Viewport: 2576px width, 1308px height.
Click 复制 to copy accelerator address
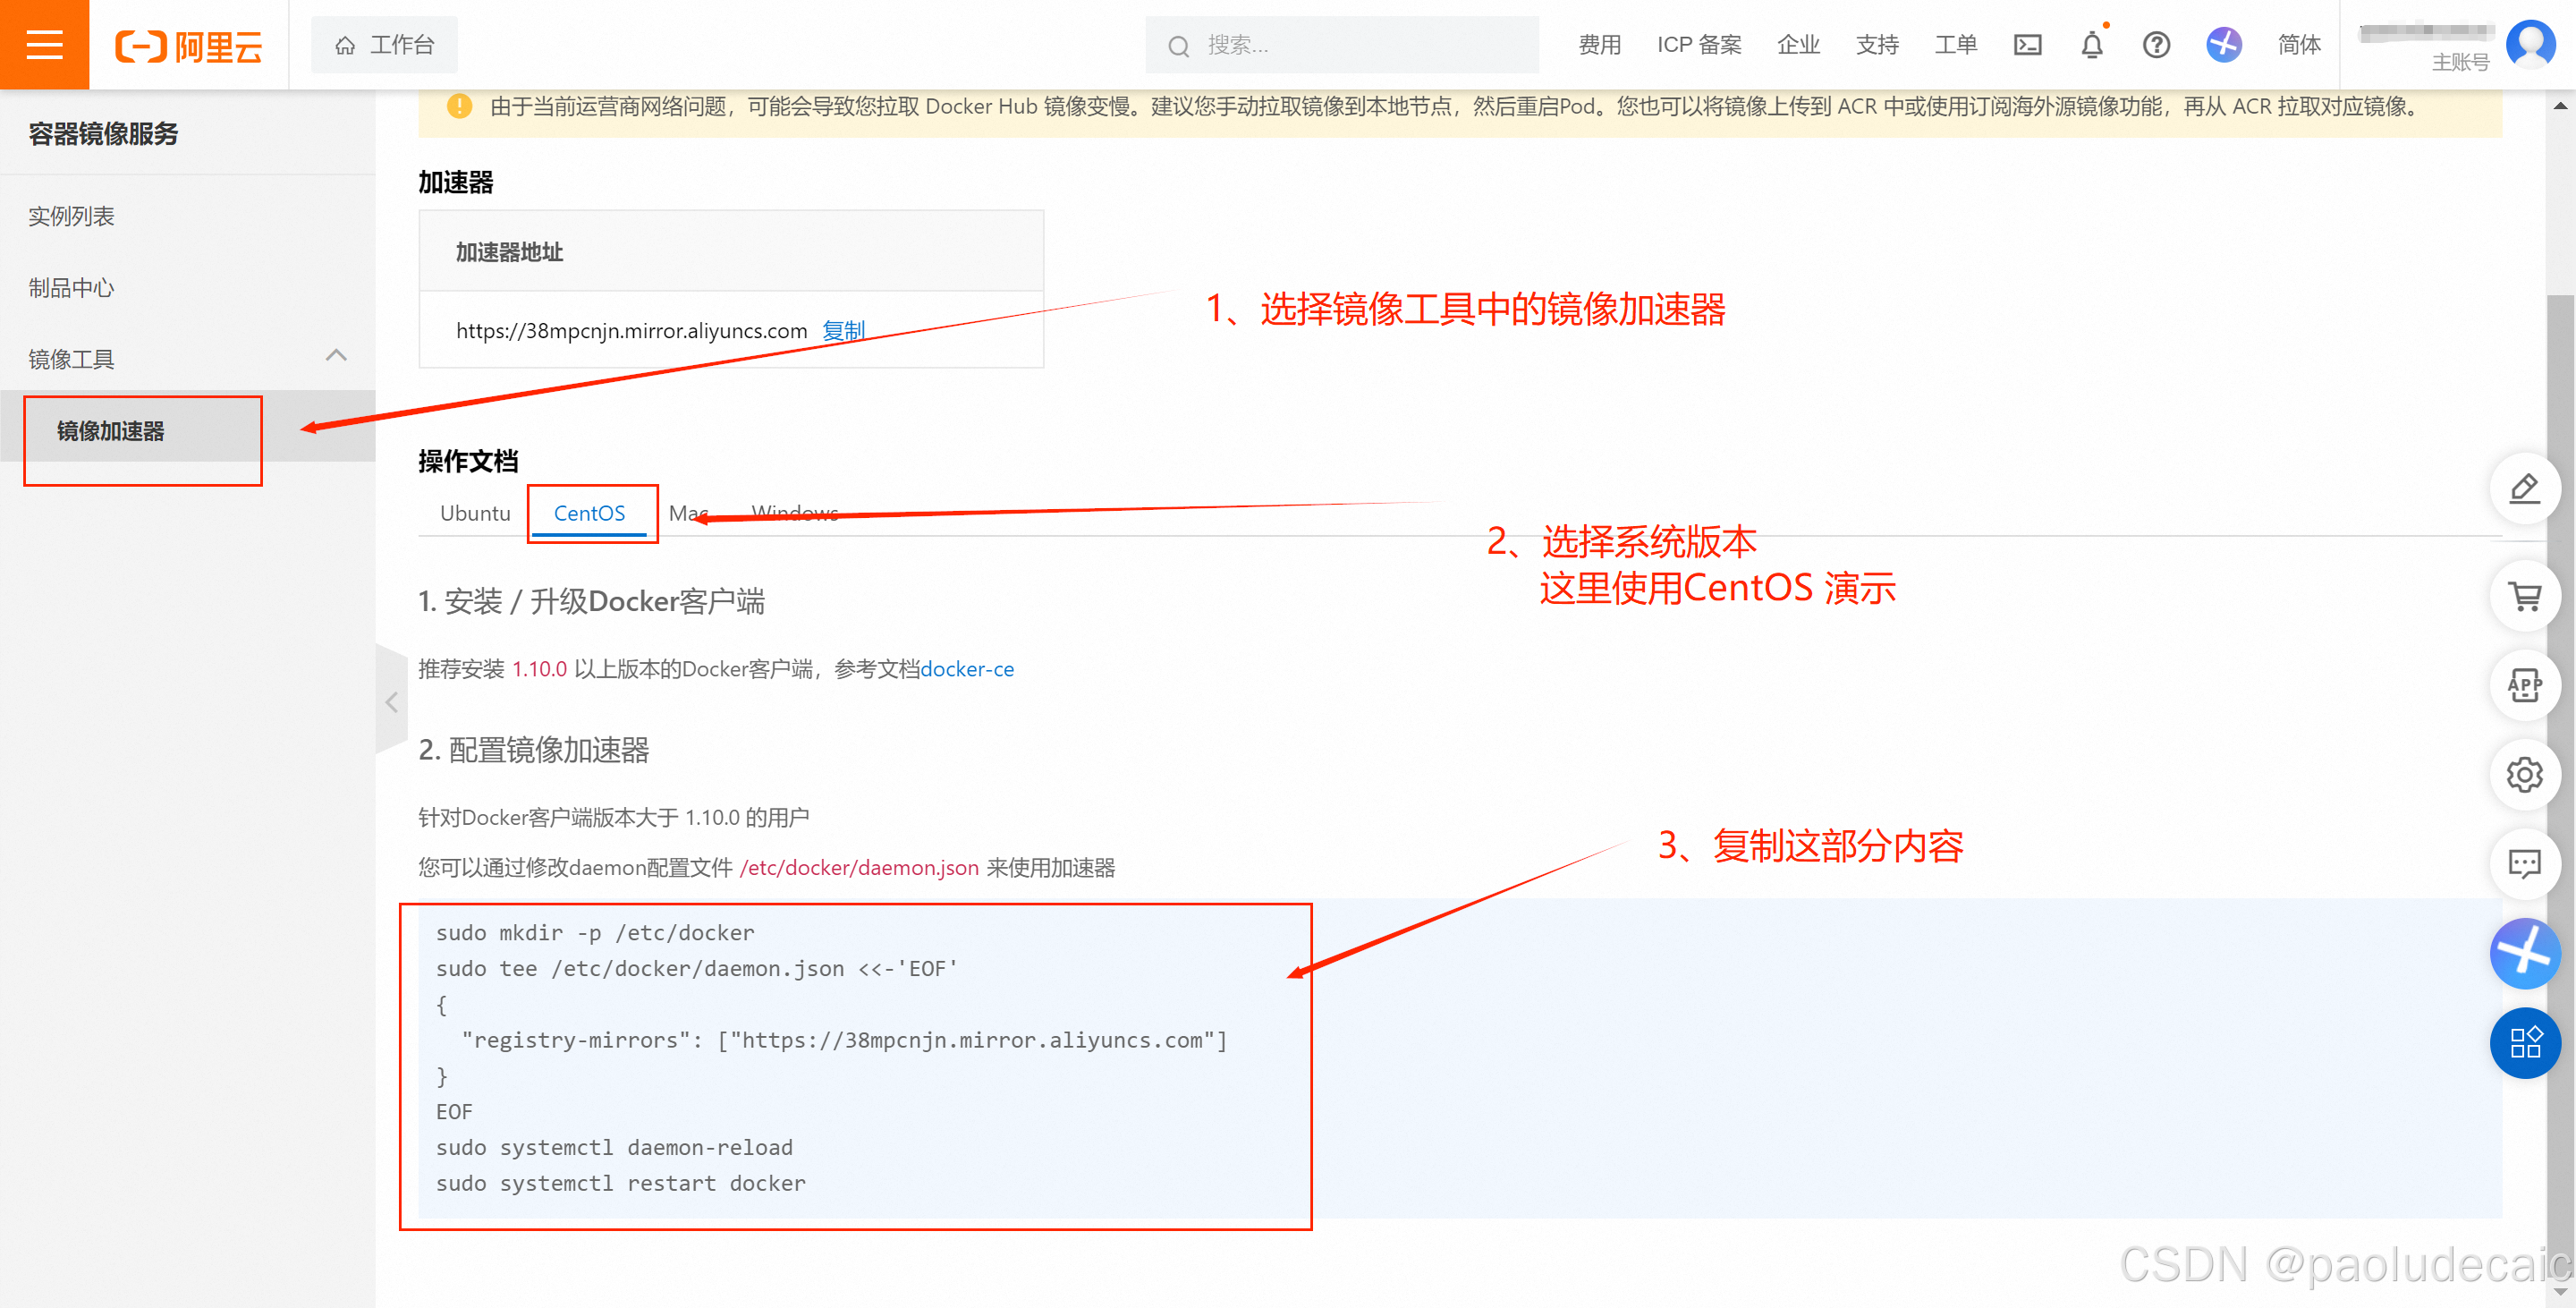point(843,331)
